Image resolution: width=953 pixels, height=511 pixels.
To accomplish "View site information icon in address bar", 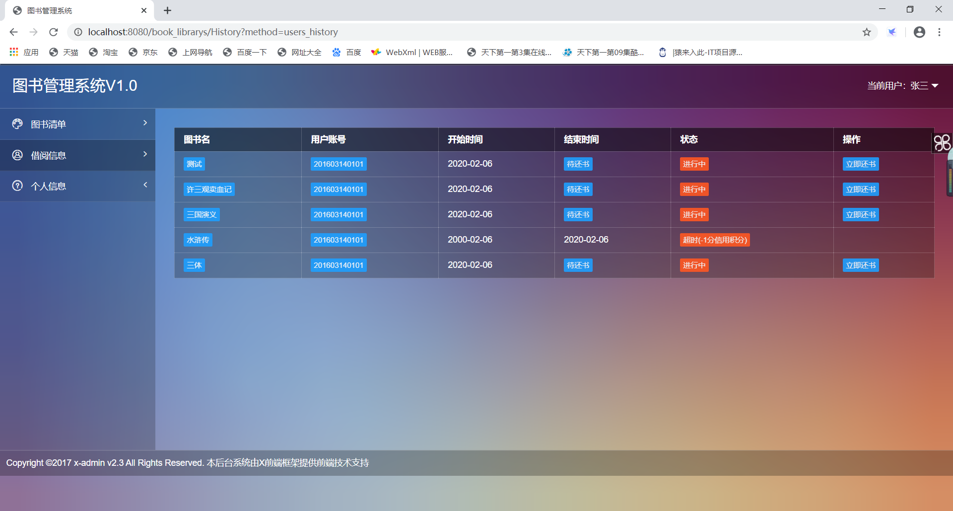I will tap(78, 32).
